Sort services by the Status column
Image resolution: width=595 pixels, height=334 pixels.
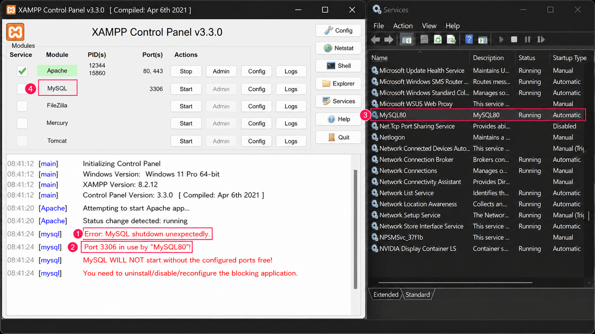click(x=532, y=58)
